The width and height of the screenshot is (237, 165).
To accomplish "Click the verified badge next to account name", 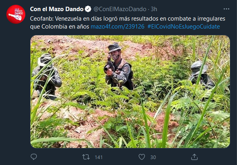I will 88,9.
